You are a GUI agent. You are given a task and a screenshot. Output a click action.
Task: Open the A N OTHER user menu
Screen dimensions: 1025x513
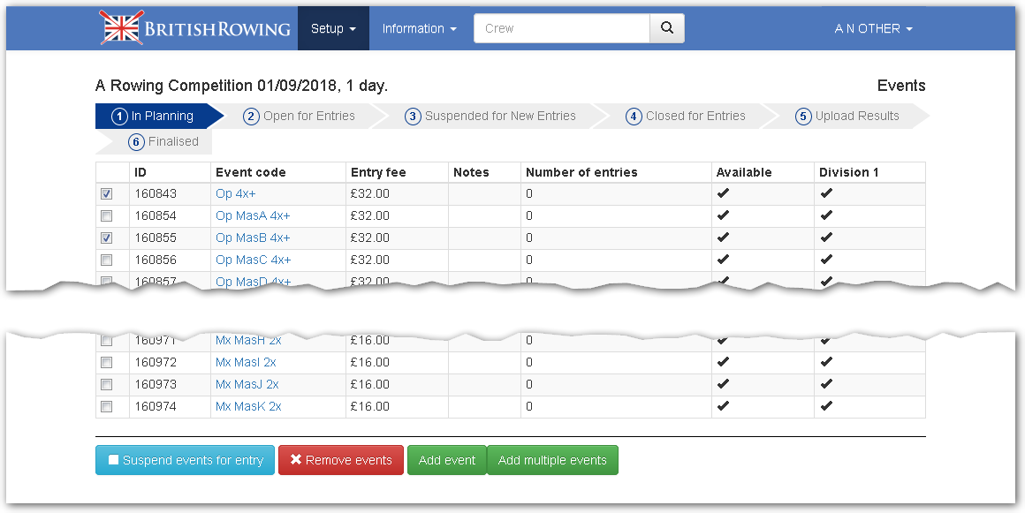(873, 28)
